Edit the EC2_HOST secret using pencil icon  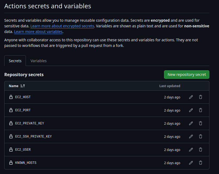(191, 97)
